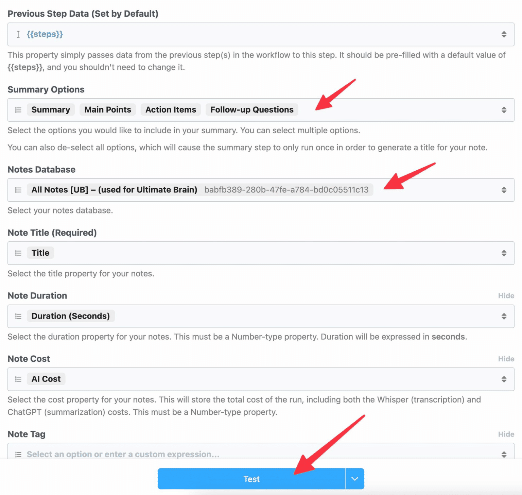
Task: Toggle the Follow-up Questions option off
Action: tap(251, 109)
